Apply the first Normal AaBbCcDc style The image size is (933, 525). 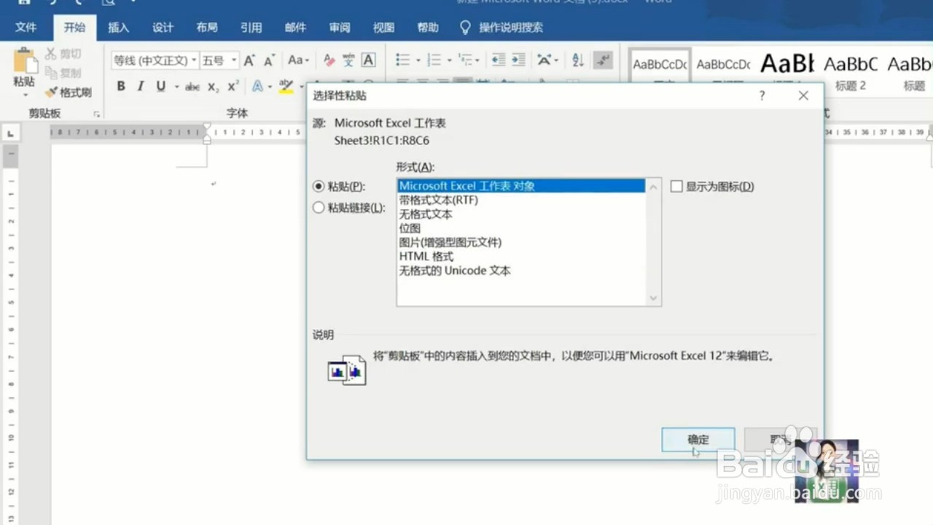[x=660, y=73]
